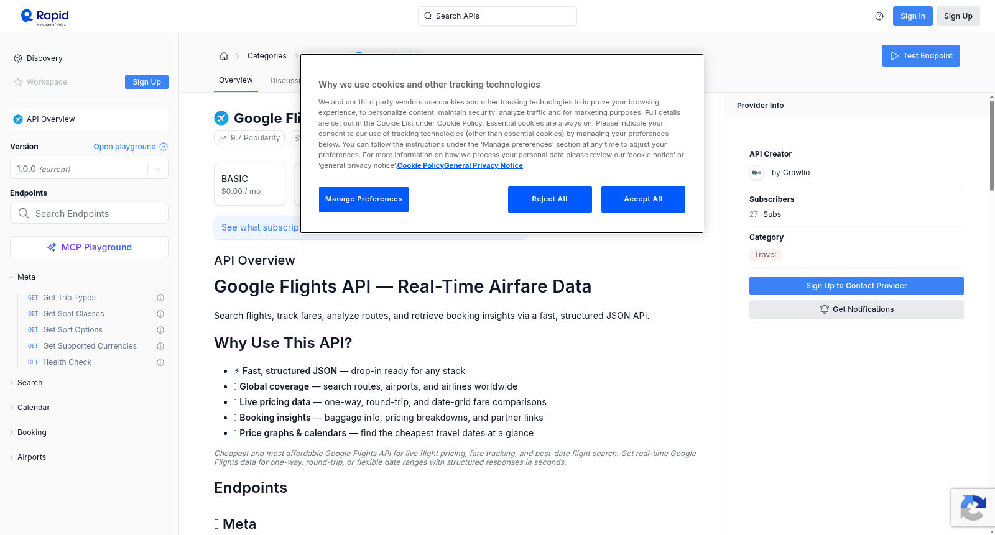
Task: Click the Travel category tag
Action: click(x=765, y=255)
